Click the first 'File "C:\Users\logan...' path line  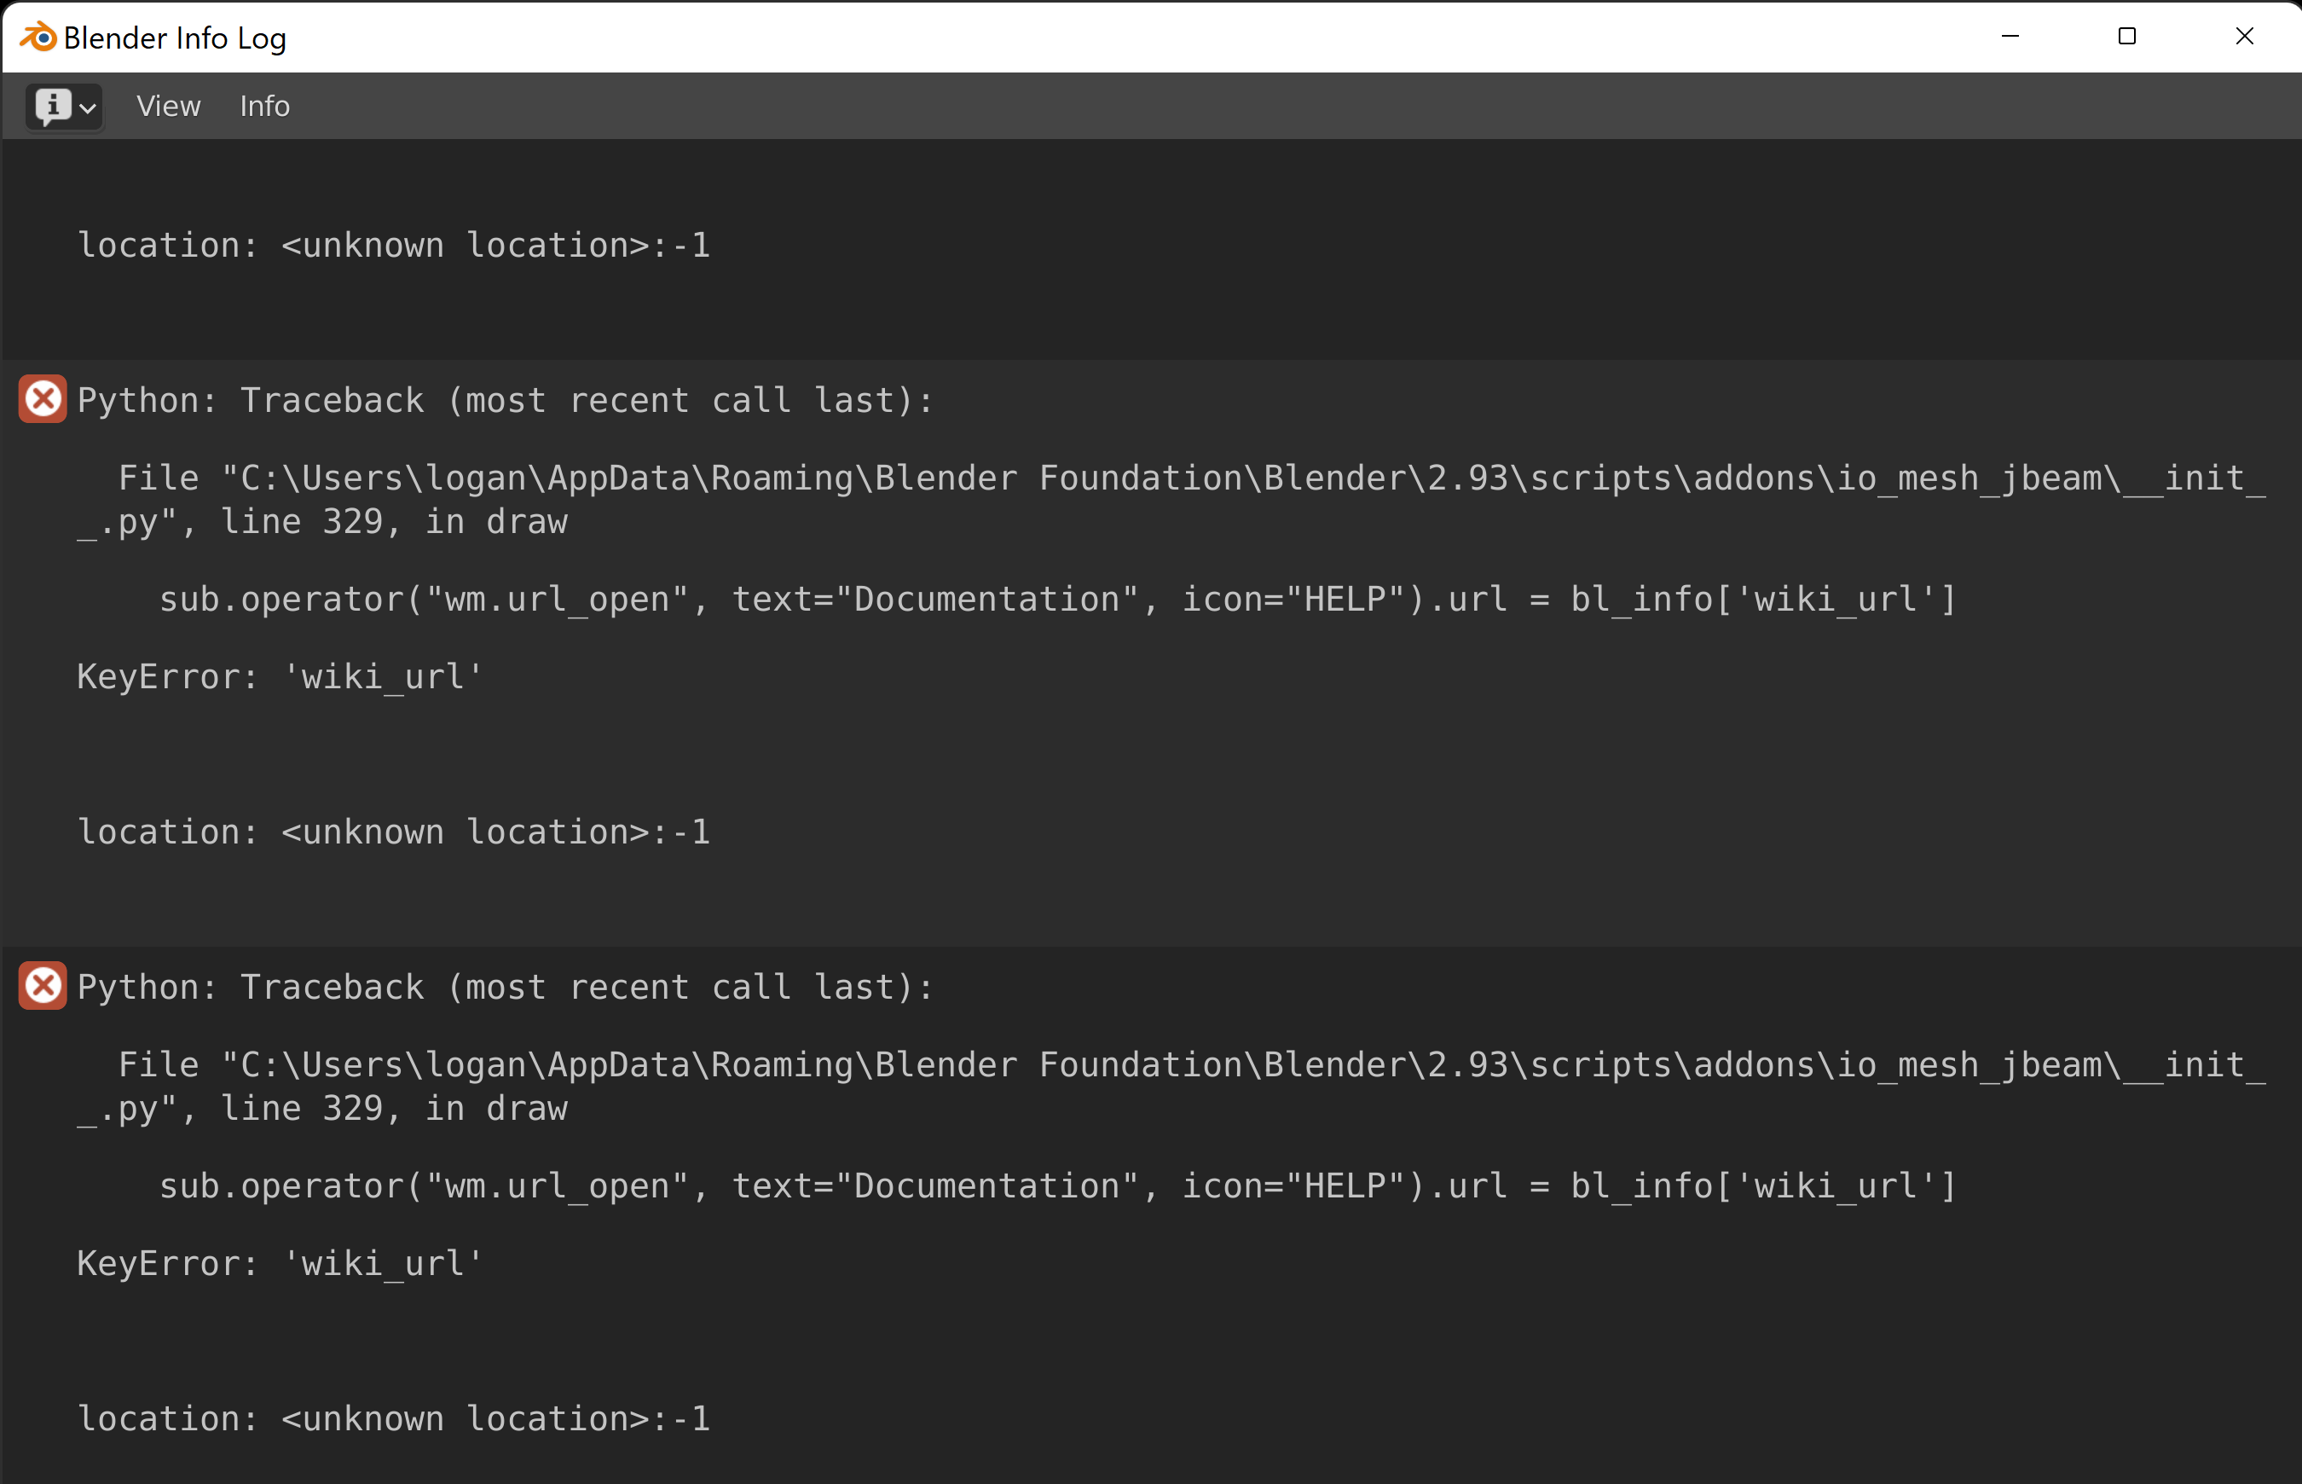(1171, 500)
